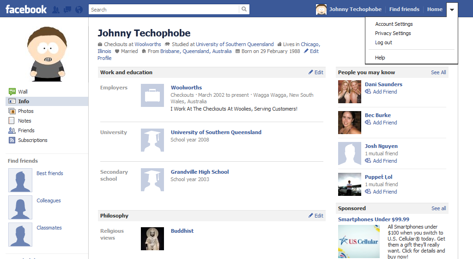The image size is (473, 259).
Task: Click the Wall icon in sidebar
Action: [x=12, y=91]
